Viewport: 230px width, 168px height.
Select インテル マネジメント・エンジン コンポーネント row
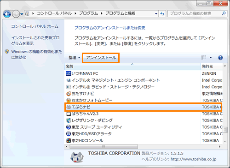[x=144, y=80]
